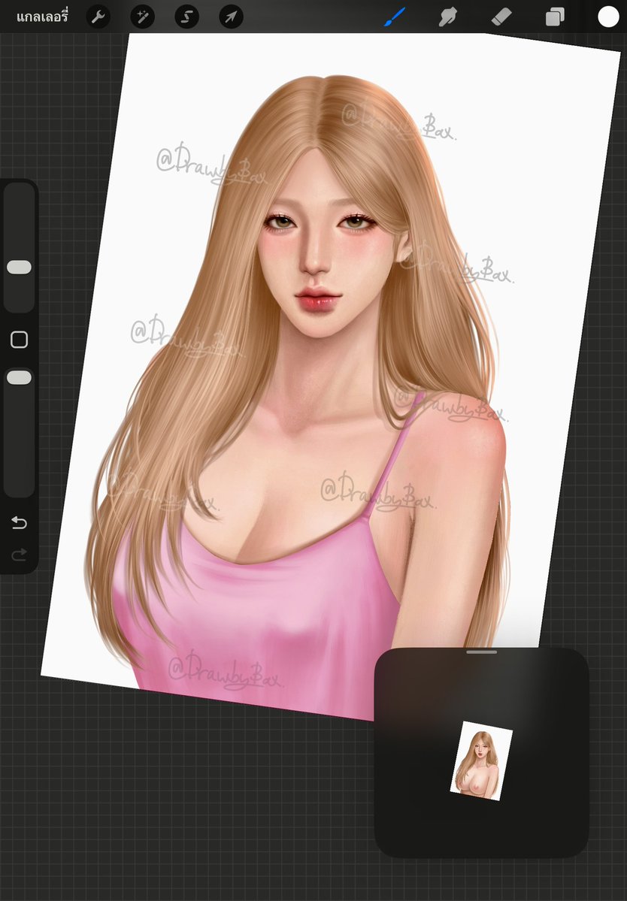The width and height of the screenshot is (627, 901).
Task: Select the Eraser tool
Action: tap(501, 17)
